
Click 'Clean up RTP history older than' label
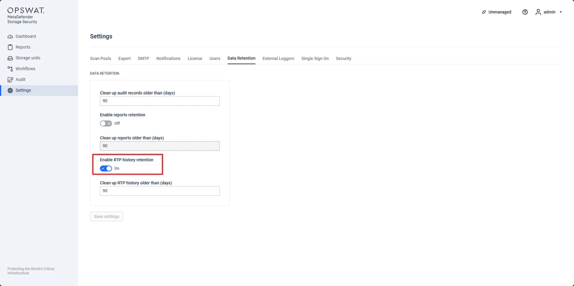click(136, 182)
